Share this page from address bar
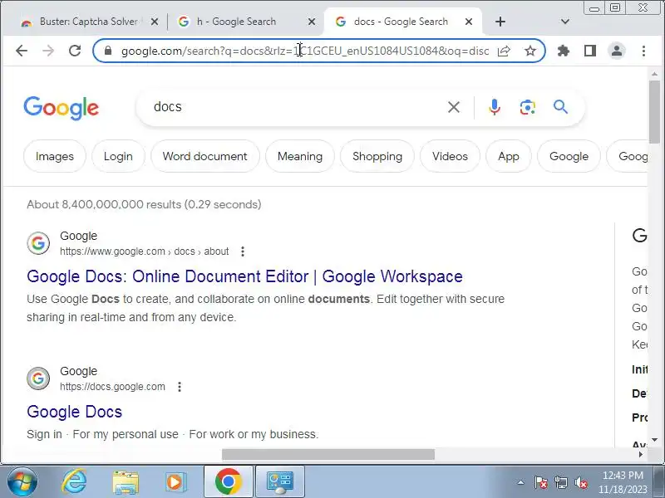The height and width of the screenshot is (498, 665). [504, 51]
